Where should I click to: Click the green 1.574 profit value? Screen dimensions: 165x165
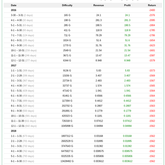[127, 86]
